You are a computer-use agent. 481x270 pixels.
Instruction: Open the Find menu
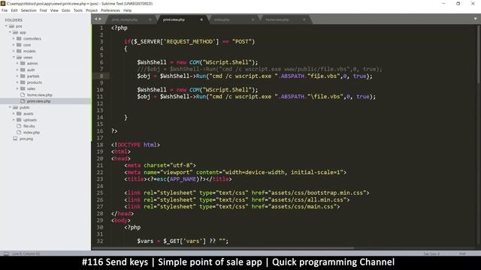43,10
